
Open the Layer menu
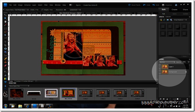tap(34, 5)
